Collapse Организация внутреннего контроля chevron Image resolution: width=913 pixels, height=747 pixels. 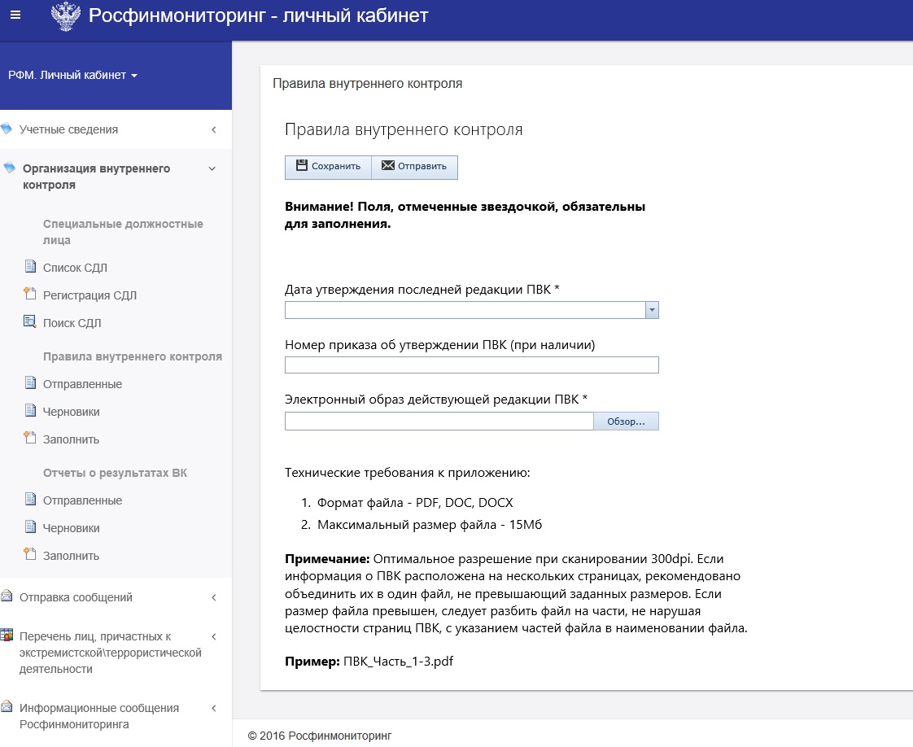click(212, 168)
